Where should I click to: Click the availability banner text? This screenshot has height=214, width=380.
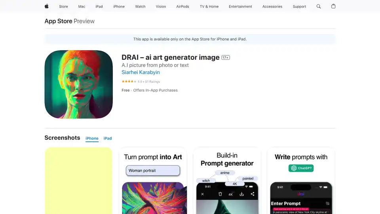[x=190, y=39]
